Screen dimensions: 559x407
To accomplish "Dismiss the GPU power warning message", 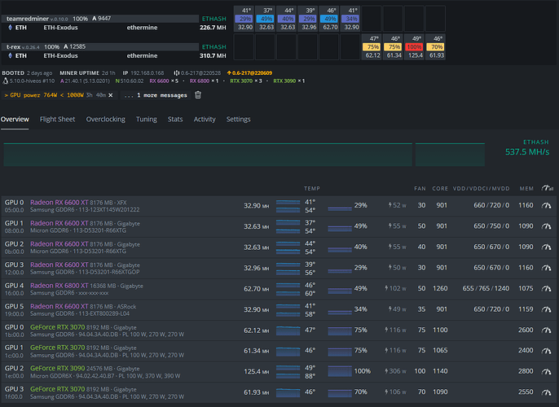I will coord(111,95).
